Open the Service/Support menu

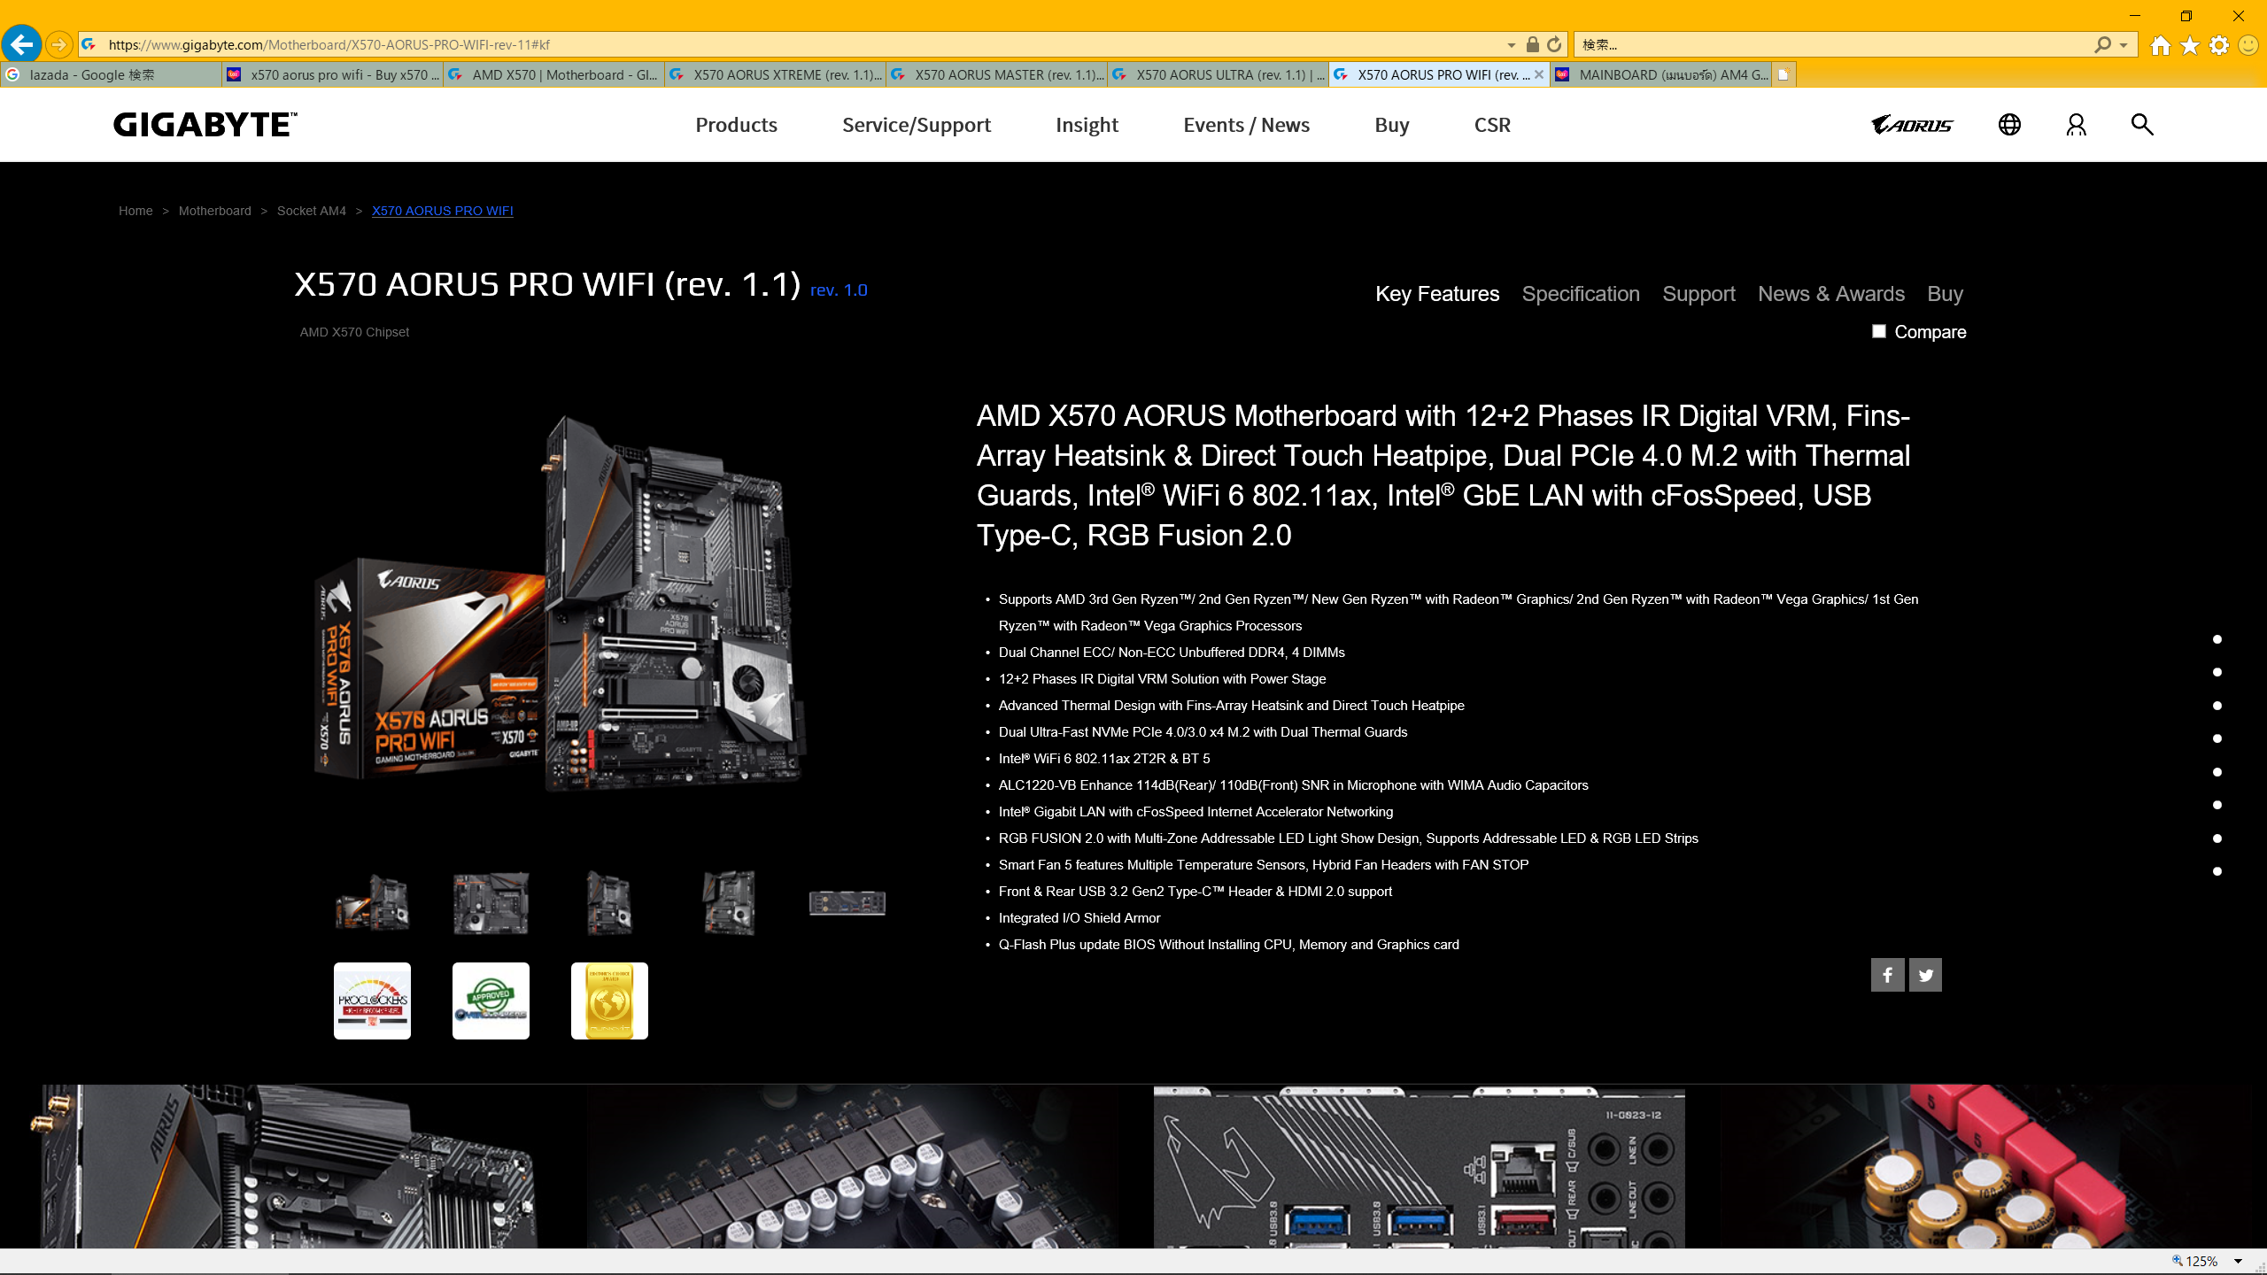pyautogui.click(x=917, y=125)
